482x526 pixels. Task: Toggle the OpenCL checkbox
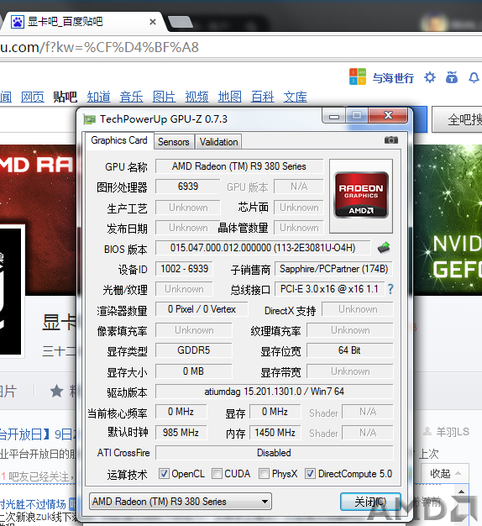164,474
